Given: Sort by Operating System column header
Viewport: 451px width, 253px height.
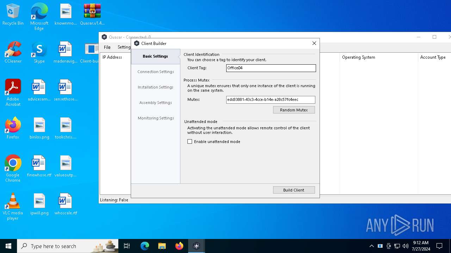Looking at the screenshot, I should pos(378,57).
